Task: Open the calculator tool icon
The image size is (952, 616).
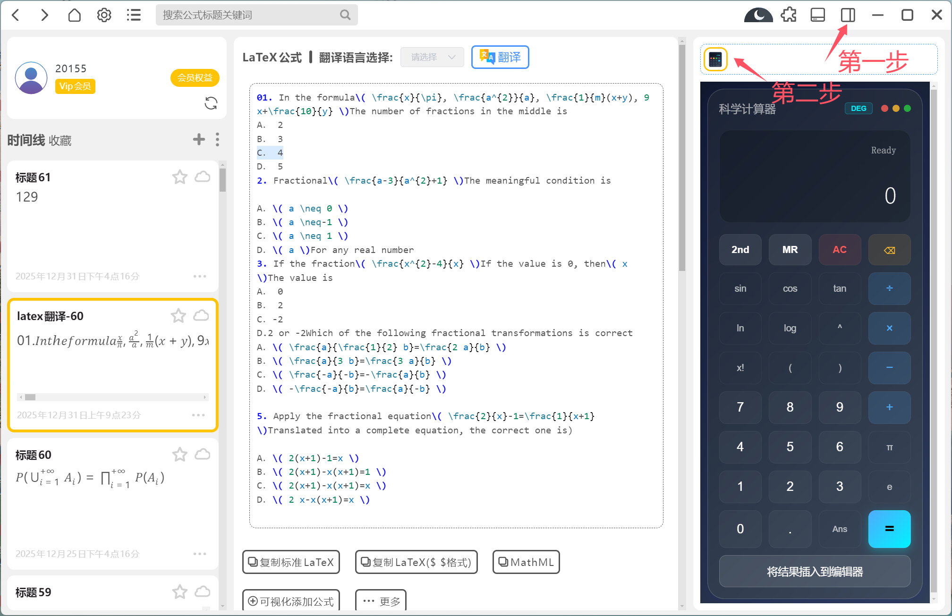Action: coord(715,59)
